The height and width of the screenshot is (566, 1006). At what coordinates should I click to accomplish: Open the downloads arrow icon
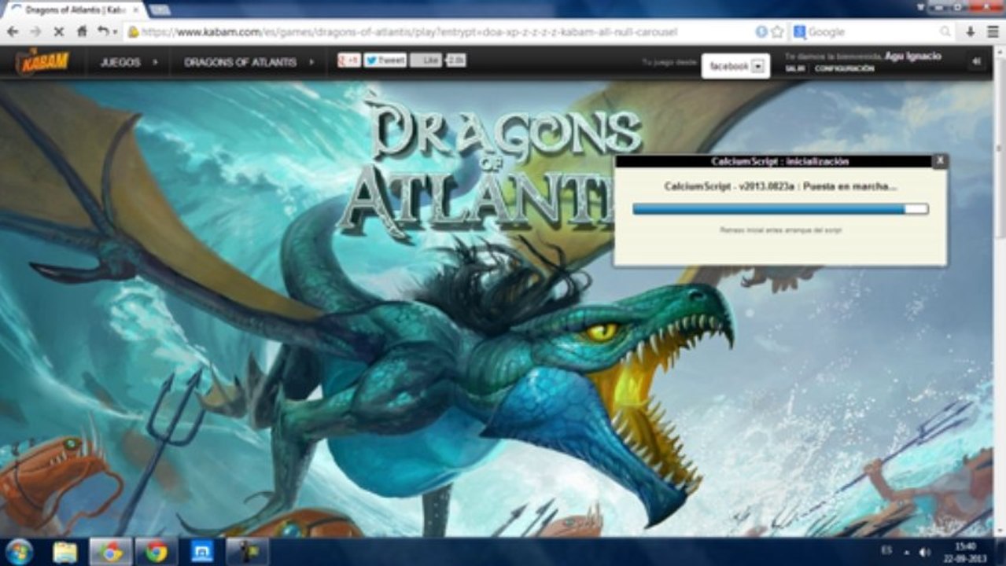click(970, 32)
